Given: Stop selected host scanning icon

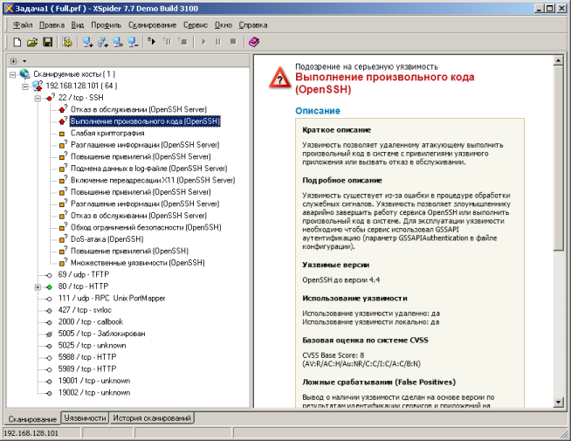Looking at the screenshot, I should click(182, 42).
